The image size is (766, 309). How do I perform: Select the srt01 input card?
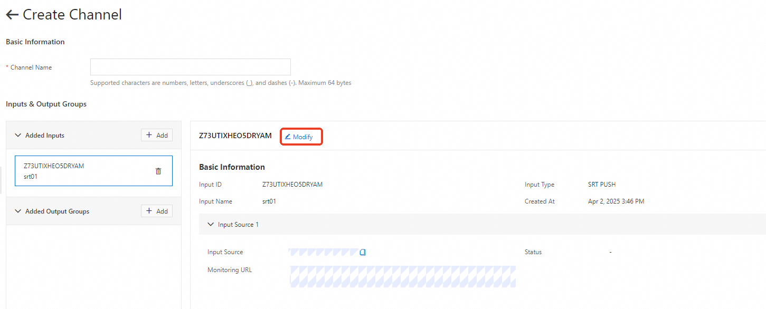(93, 171)
